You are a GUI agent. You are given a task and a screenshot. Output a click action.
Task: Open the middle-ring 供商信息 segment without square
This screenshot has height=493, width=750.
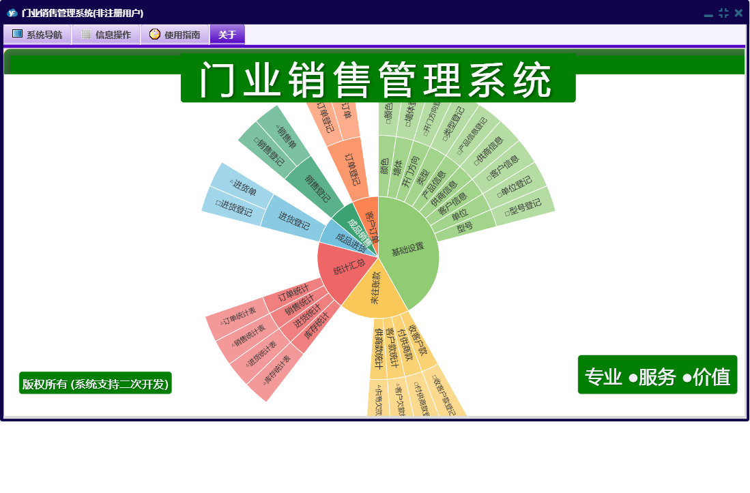(445, 194)
